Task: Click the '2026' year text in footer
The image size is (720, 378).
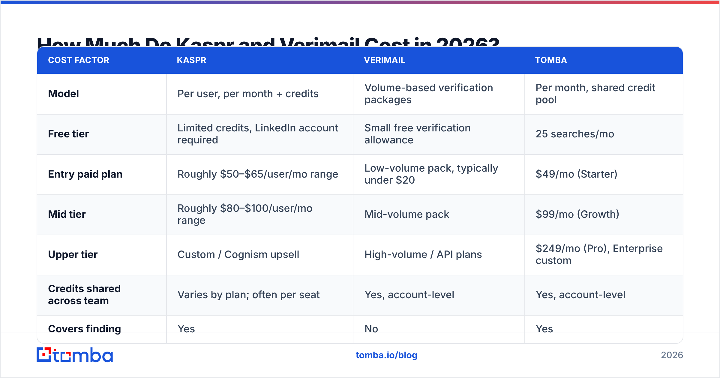Action: [672, 355]
